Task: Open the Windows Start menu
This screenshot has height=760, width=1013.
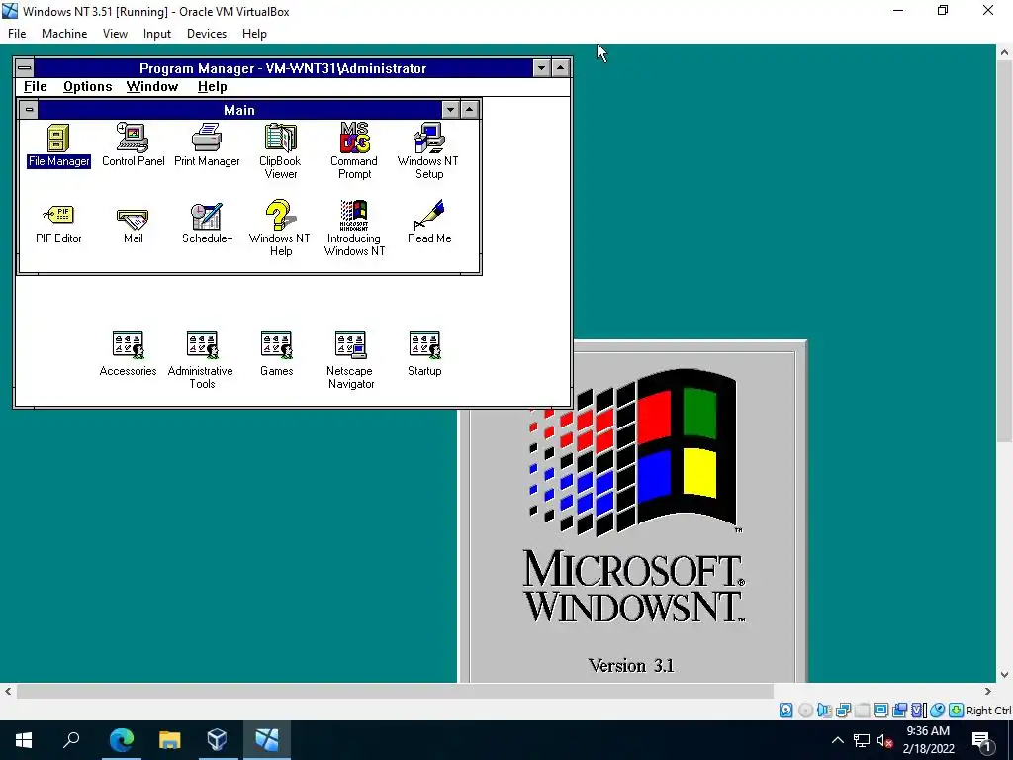Action: pos(24,740)
